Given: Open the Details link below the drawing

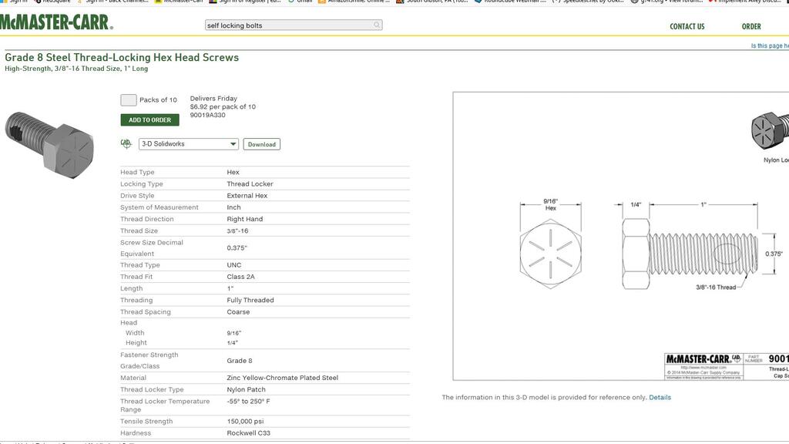Looking at the screenshot, I should 660,397.
